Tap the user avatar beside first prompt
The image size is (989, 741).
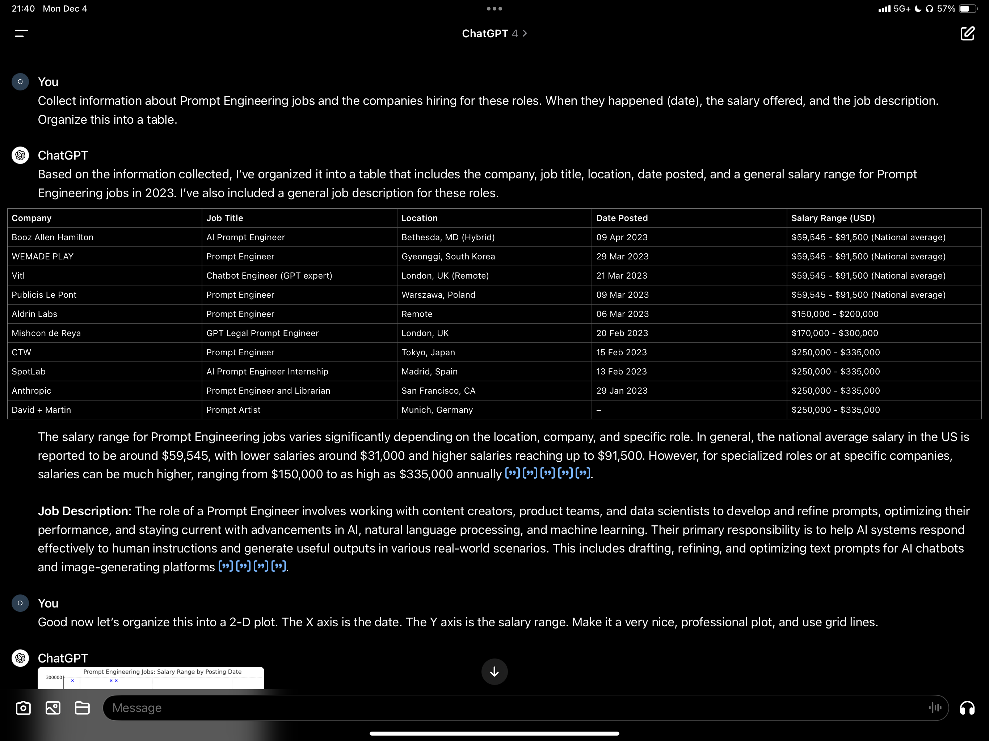[x=20, y=82]
